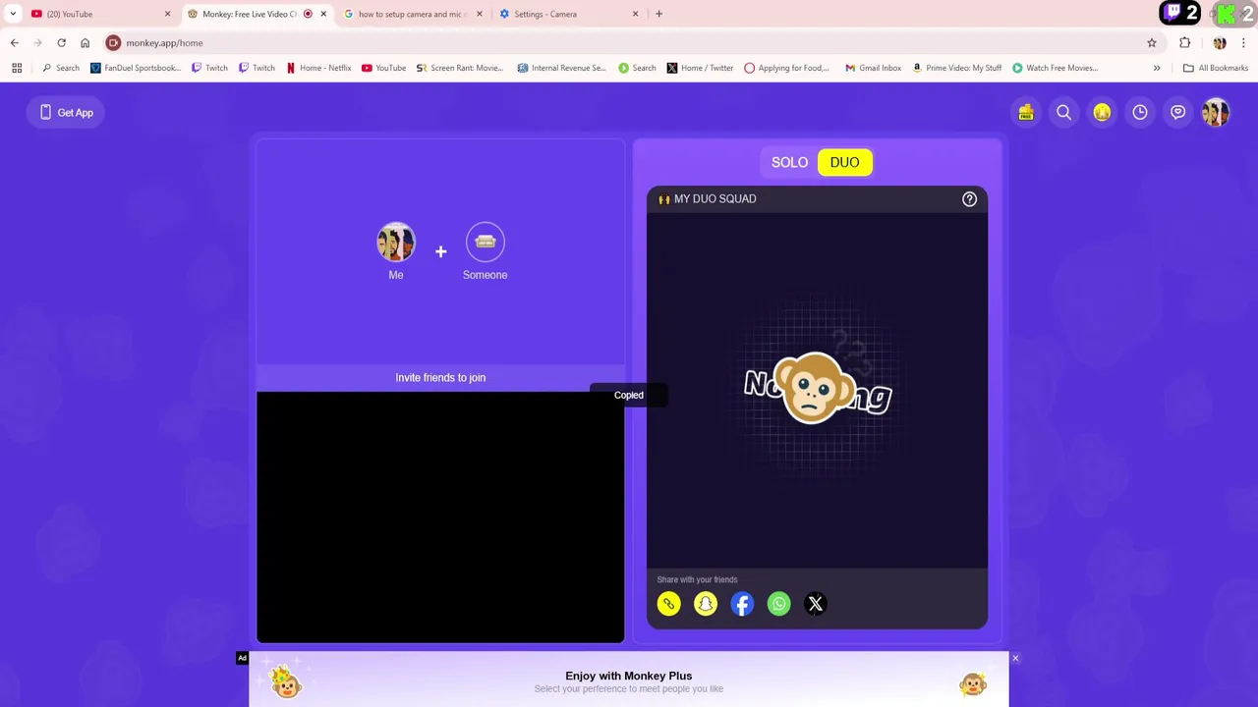This screenshot has height=707, width=1258.
Task: Open the Chrome profile avatar in toolbar
Action: tap(1220, 43)
